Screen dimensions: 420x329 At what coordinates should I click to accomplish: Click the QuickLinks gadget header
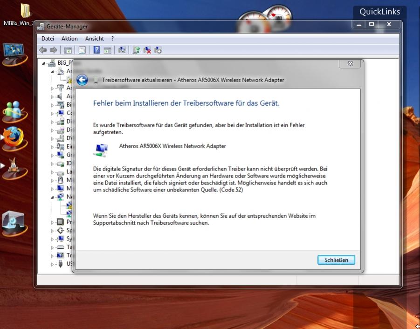click(x=379, y=12)
